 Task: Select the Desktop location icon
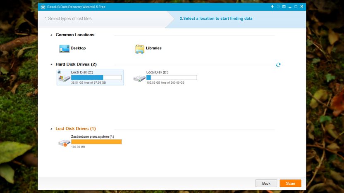click(64, 49)
